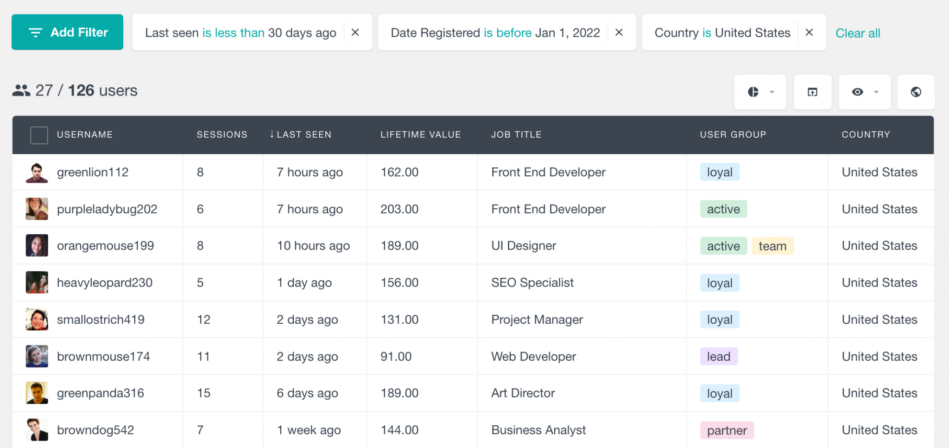This screenshot has width=949, height=448.
Task: Click the export users icon
Action: [812, 92]
